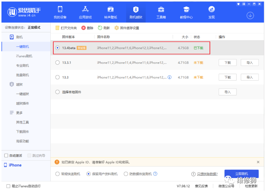The width and height of the screenshot is (265, 192).
Task: Choose 保留用户资料刷机 flash mode
Action: [x=88, y=174]
